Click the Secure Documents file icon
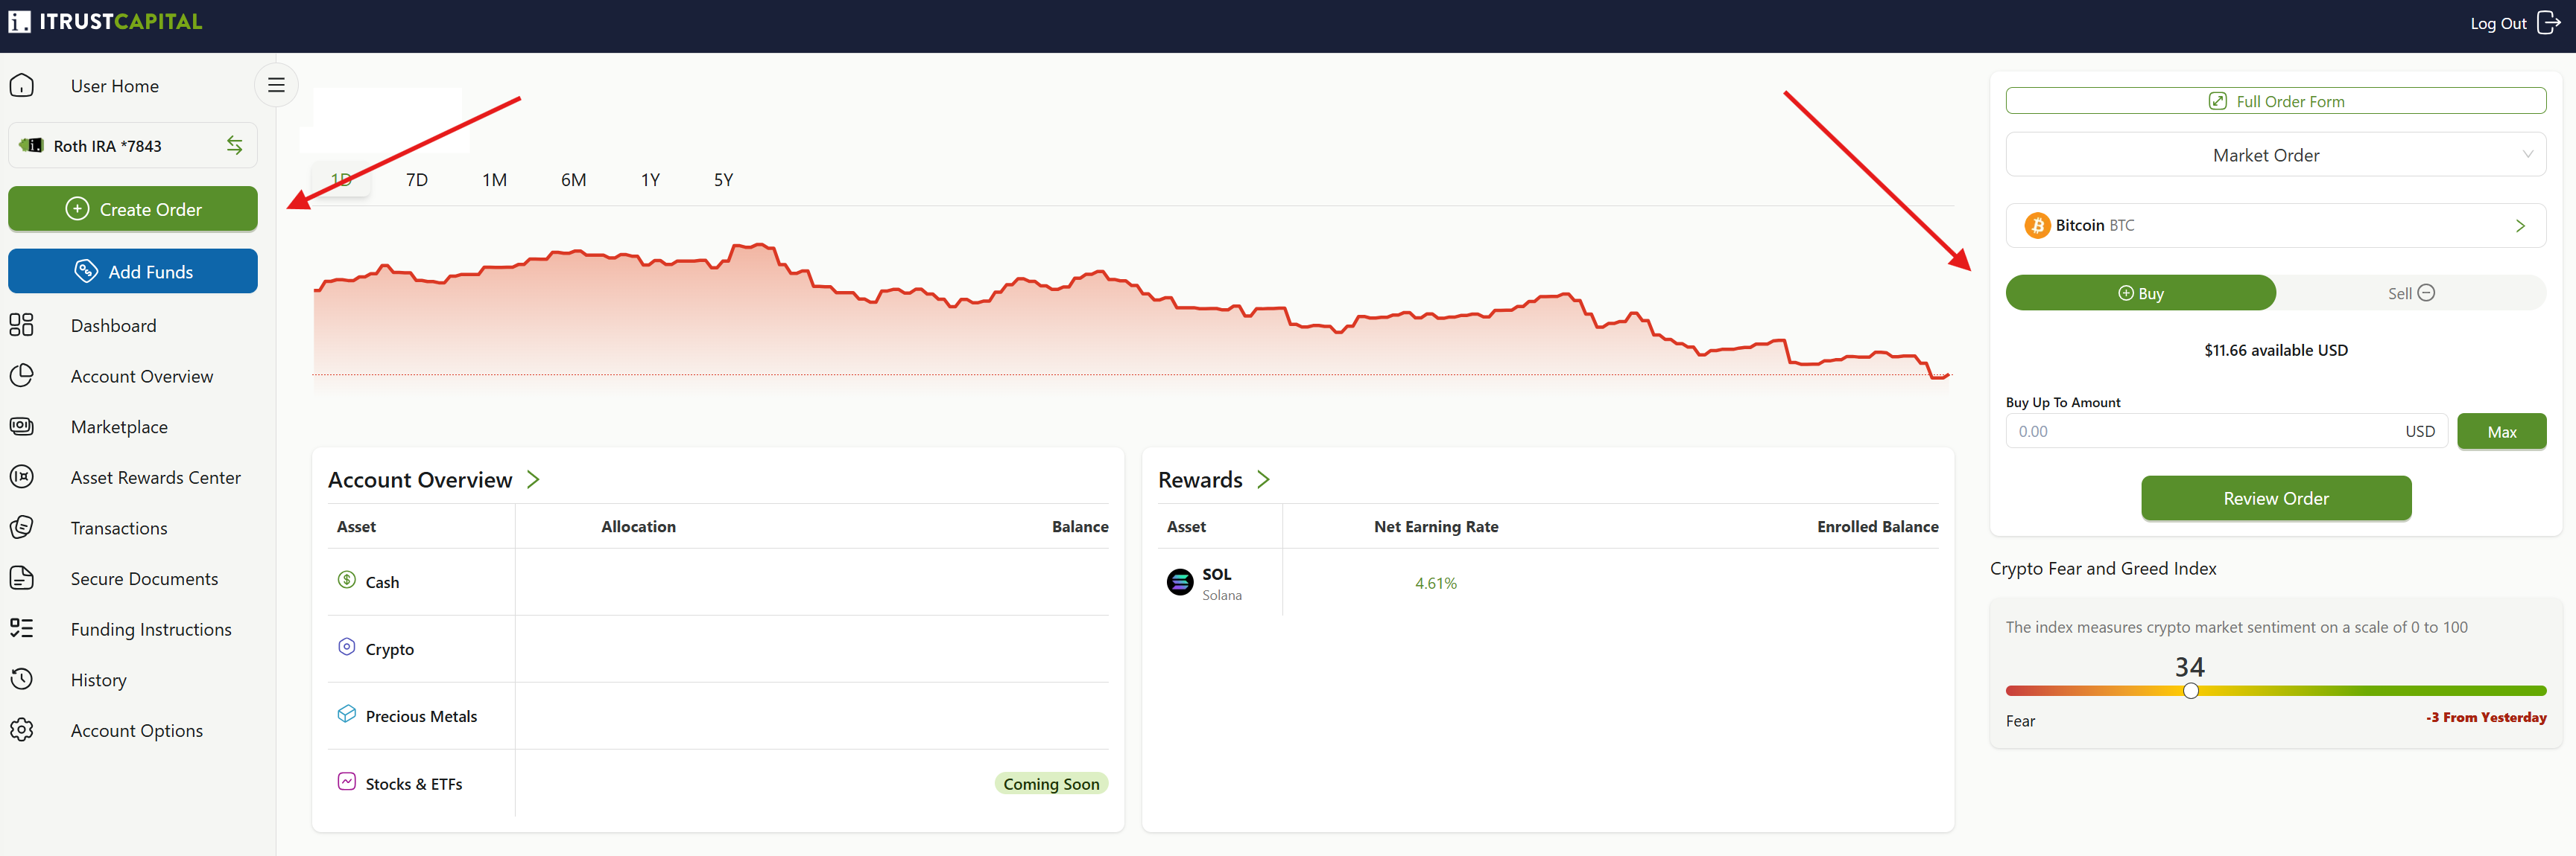2576x856 pixels. (x=22, y=578)
